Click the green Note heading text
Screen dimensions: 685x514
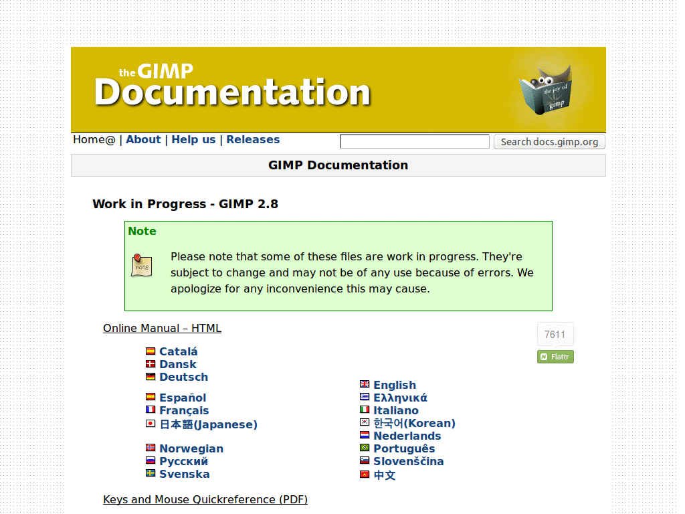click(x=142, y=231)
